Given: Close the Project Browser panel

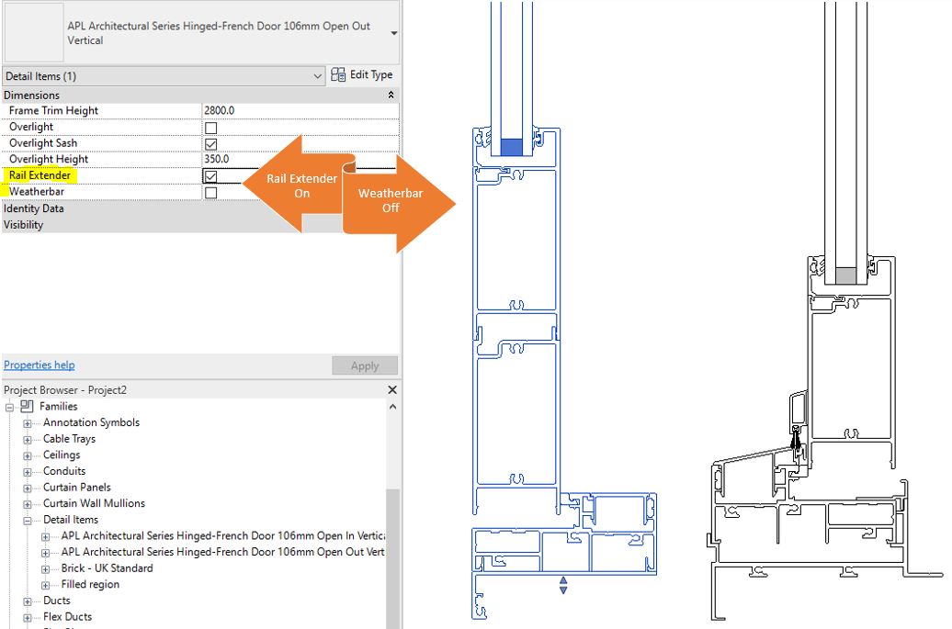Looking at the screenshot, I should pos(392,390).
